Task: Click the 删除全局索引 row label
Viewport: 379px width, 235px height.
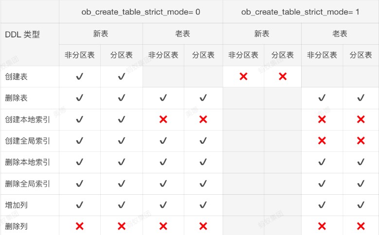Action: point(28,184)
